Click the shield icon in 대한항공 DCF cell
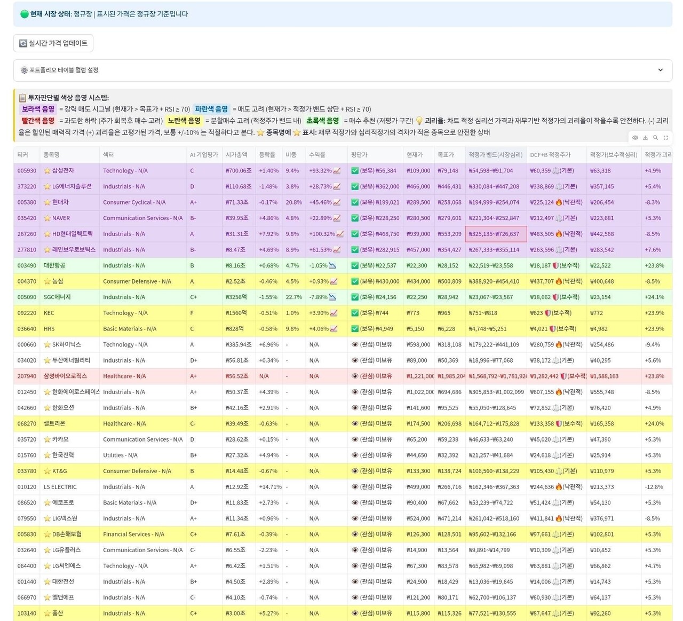Screen dimensions: 683x621 (x=555, y=265)
